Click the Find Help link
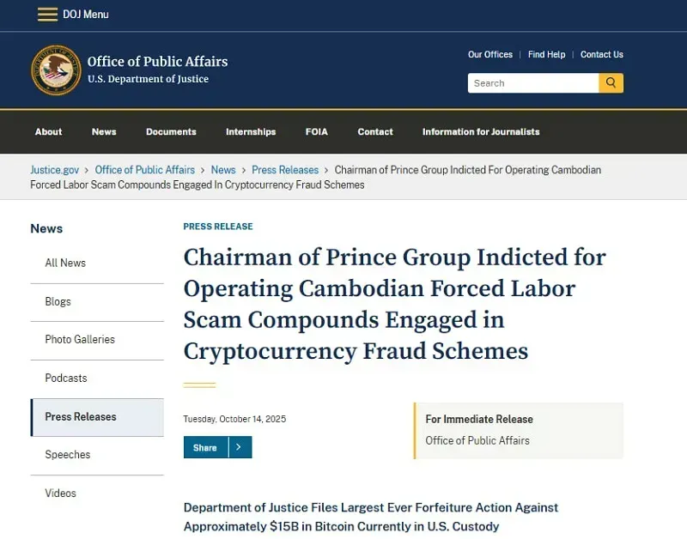687x539 pixels. click(x=546, y=55)
